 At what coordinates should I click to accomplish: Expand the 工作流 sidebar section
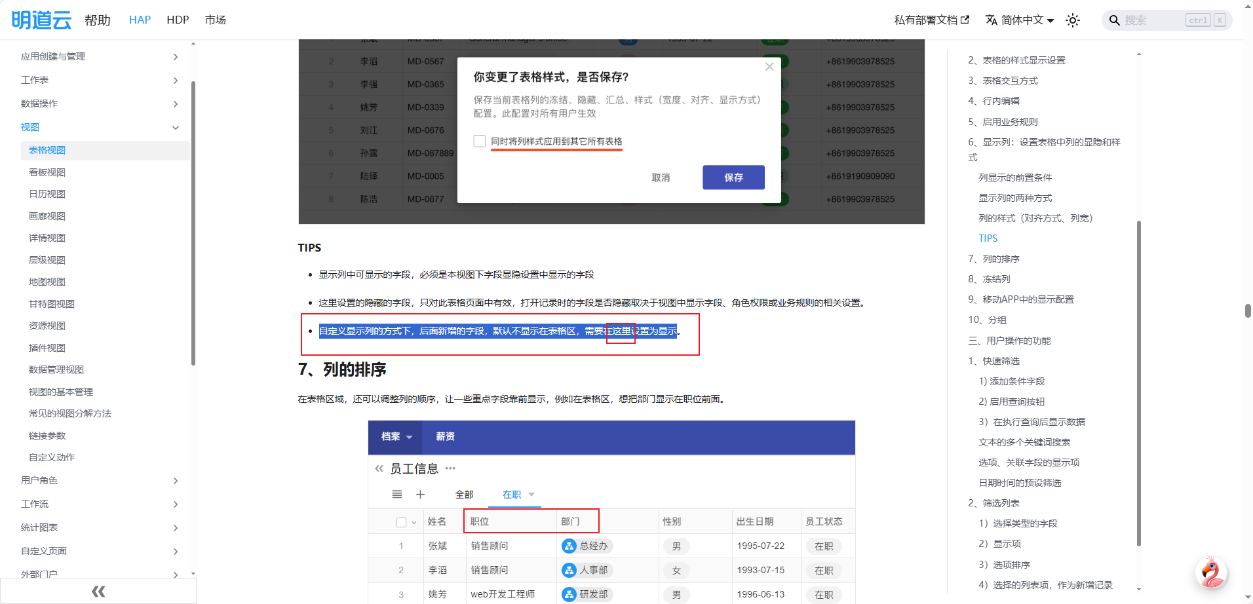(x=175, y=504)
